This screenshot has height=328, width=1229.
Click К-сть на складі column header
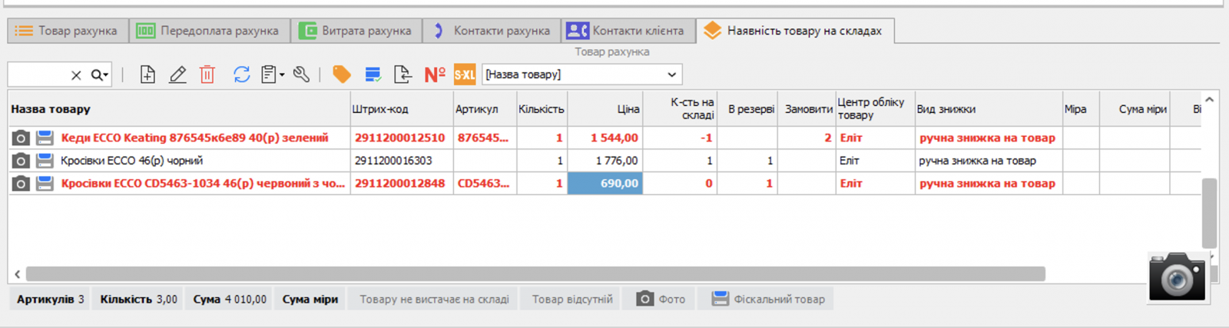680,109
